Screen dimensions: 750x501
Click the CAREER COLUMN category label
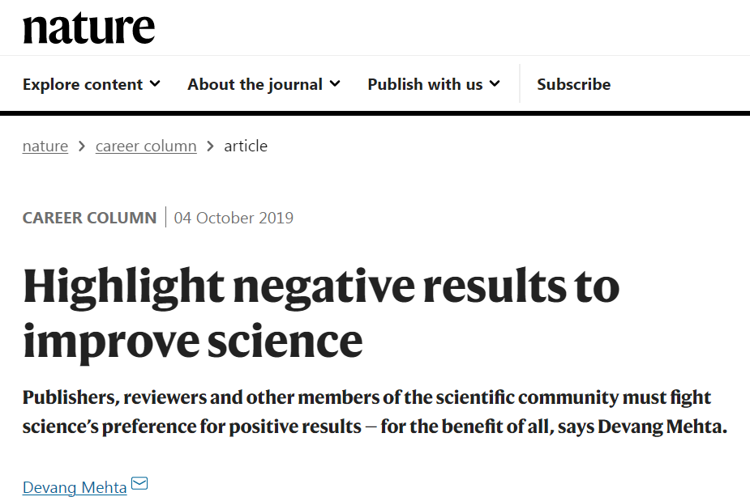click(89, 218)
